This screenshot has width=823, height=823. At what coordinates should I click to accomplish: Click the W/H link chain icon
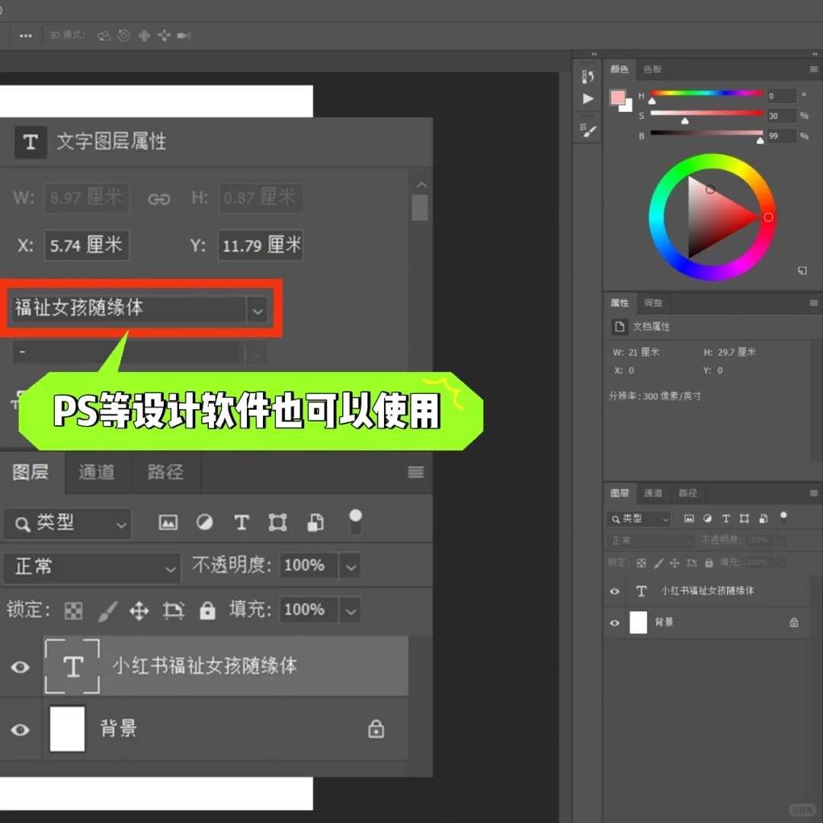(159, 199)
